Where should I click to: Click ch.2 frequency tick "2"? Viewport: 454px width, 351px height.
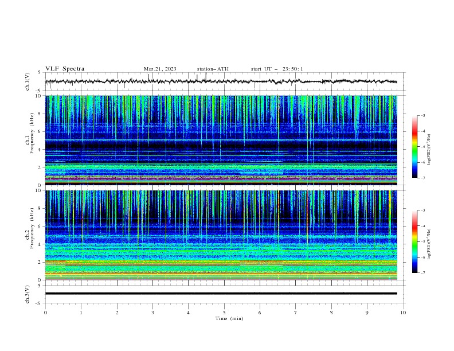tap(40, 262)
